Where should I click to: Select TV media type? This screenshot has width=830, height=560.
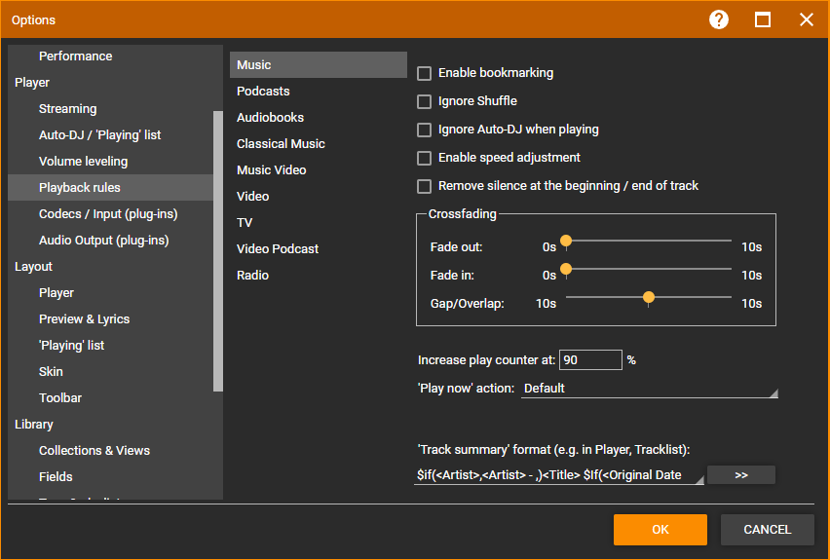tap(319, 222)
